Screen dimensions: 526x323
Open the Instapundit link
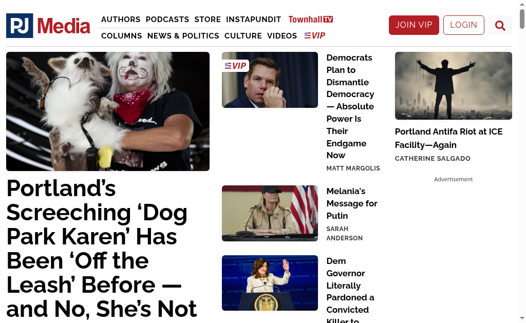click(x=253, y=20)
